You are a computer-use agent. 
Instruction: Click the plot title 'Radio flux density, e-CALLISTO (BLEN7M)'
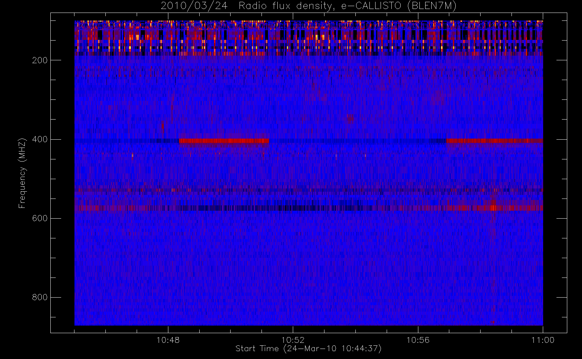click(347, 6)
